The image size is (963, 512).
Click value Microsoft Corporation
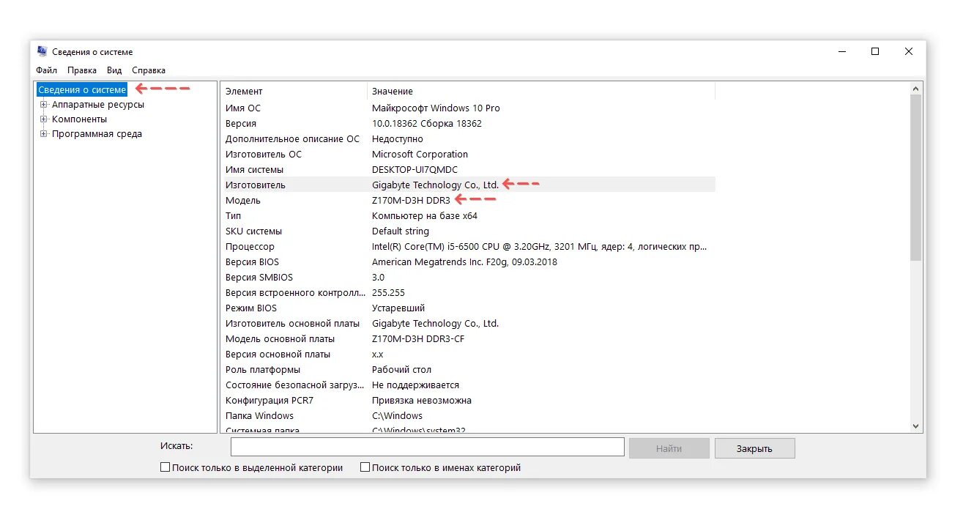(420, 155)
